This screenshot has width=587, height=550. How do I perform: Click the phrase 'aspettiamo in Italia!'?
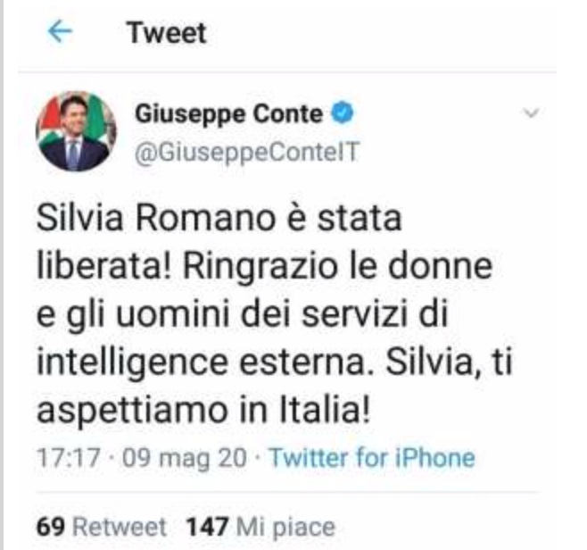point(203,410)
